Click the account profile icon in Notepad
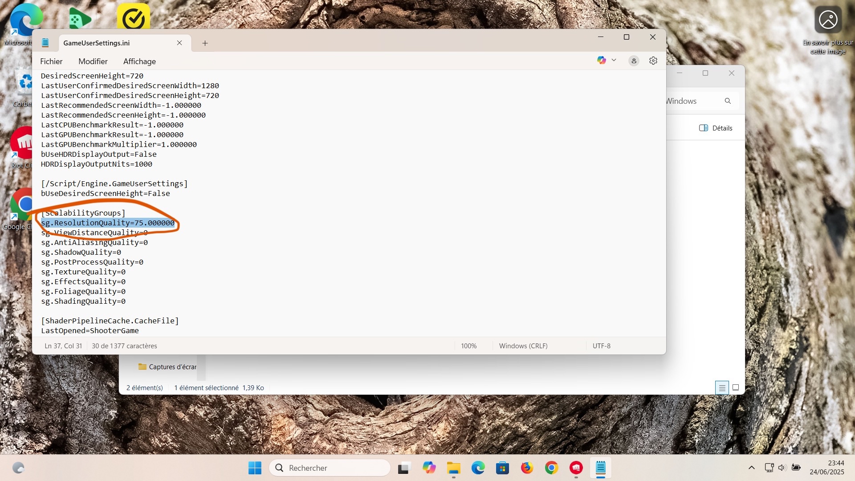This screenshot has width=855, height=481. pos(634,61)
